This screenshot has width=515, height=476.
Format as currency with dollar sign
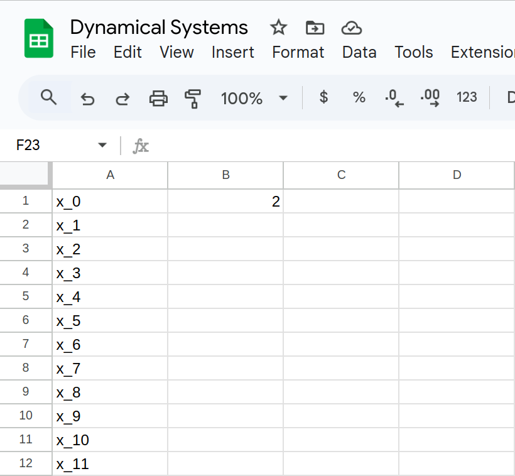point(323,97)
